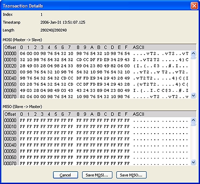This screenshot has width=200, height=184.
Task: Select the MOSI scrollbar thumb
Action: click(x=193, y=58)
